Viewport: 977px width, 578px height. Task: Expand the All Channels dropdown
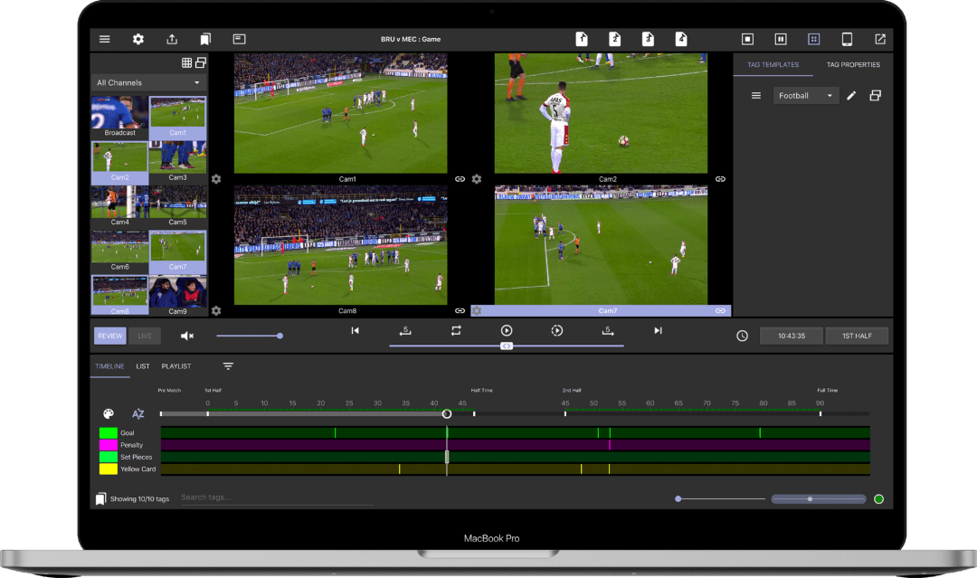pyautogui.click(x=149, y=82)
